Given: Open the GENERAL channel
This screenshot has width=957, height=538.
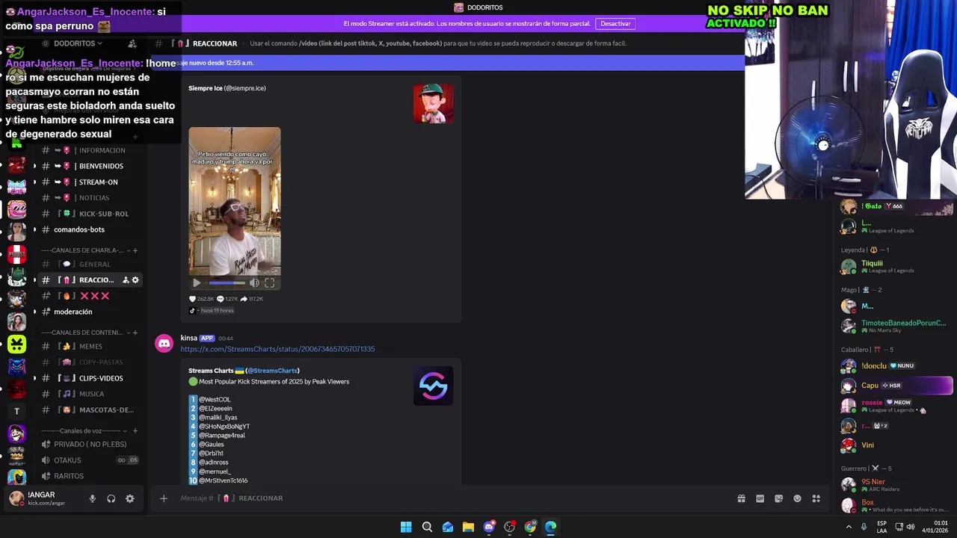Looking at the screenshot, I should tap(90, 265).
